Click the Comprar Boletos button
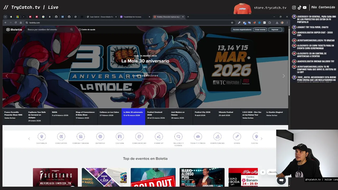Viewport: 338px width, 190px height. point(145,76)
